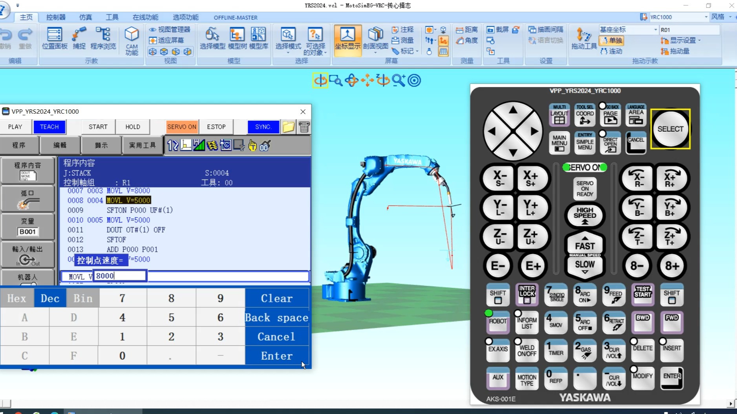737x414 pixels.
Task: Select Bin number format
Action: 83,298
